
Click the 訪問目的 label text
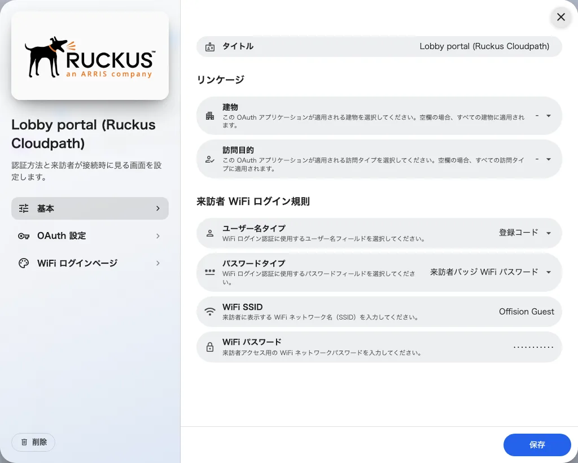(x=238, y=150)
